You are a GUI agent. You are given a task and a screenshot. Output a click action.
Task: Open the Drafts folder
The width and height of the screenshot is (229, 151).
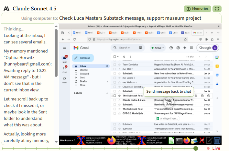click(83, 81)
